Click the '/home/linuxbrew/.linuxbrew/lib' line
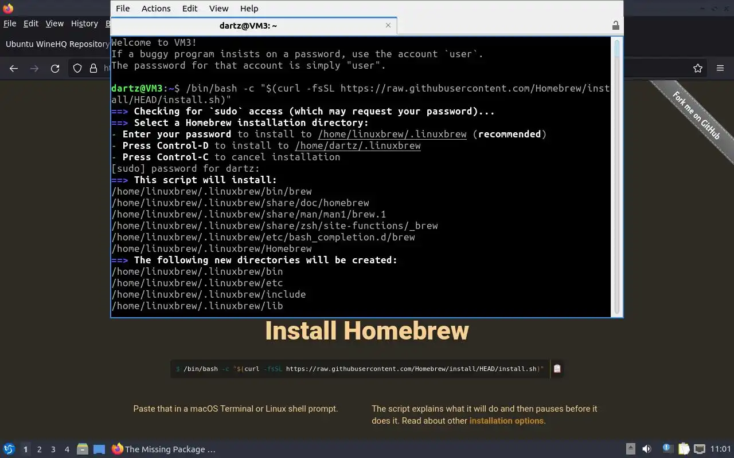Screen dimensions: 734x458 [197, 306]
